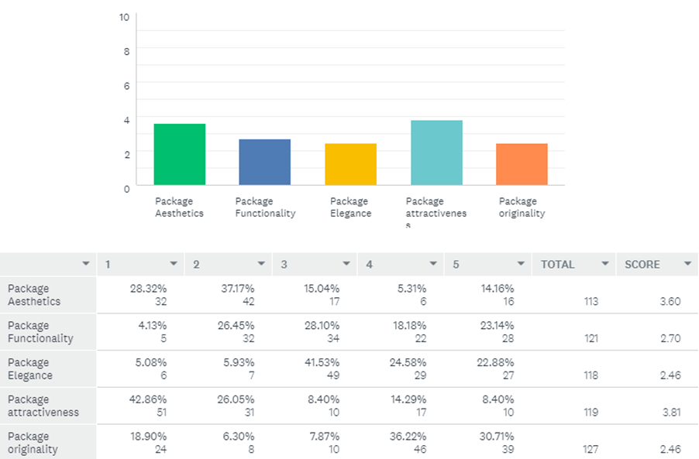Select the blue Package Functionality bar
The height and width of the screenshot is (459, 699).
[x=264, y=163]
